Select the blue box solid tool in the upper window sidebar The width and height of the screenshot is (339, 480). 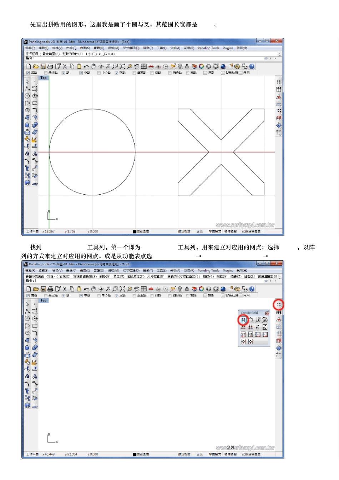(x=27, y=125)
